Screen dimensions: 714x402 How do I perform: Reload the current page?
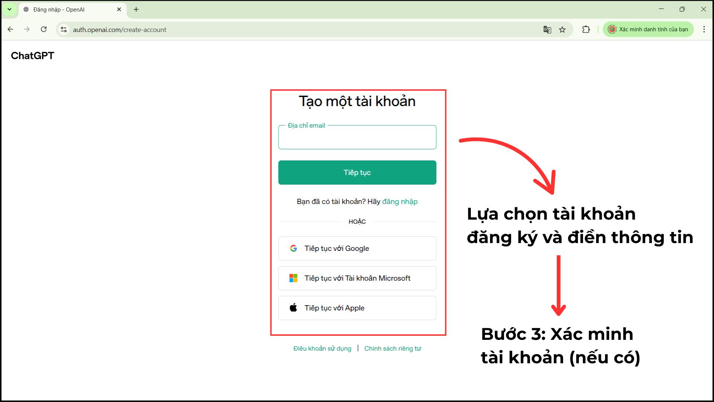(44, 29)
